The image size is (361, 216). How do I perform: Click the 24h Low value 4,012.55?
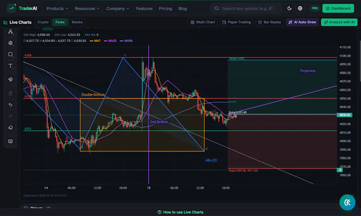click(x=74, y=35)
